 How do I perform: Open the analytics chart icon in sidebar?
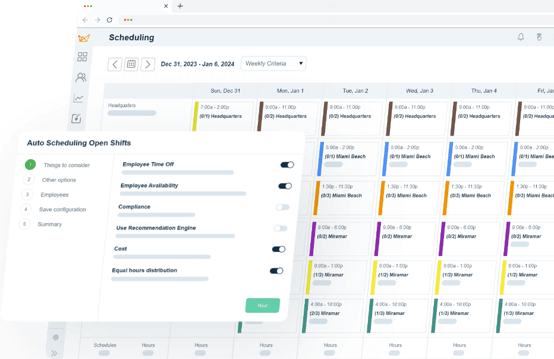pos(79,97)
